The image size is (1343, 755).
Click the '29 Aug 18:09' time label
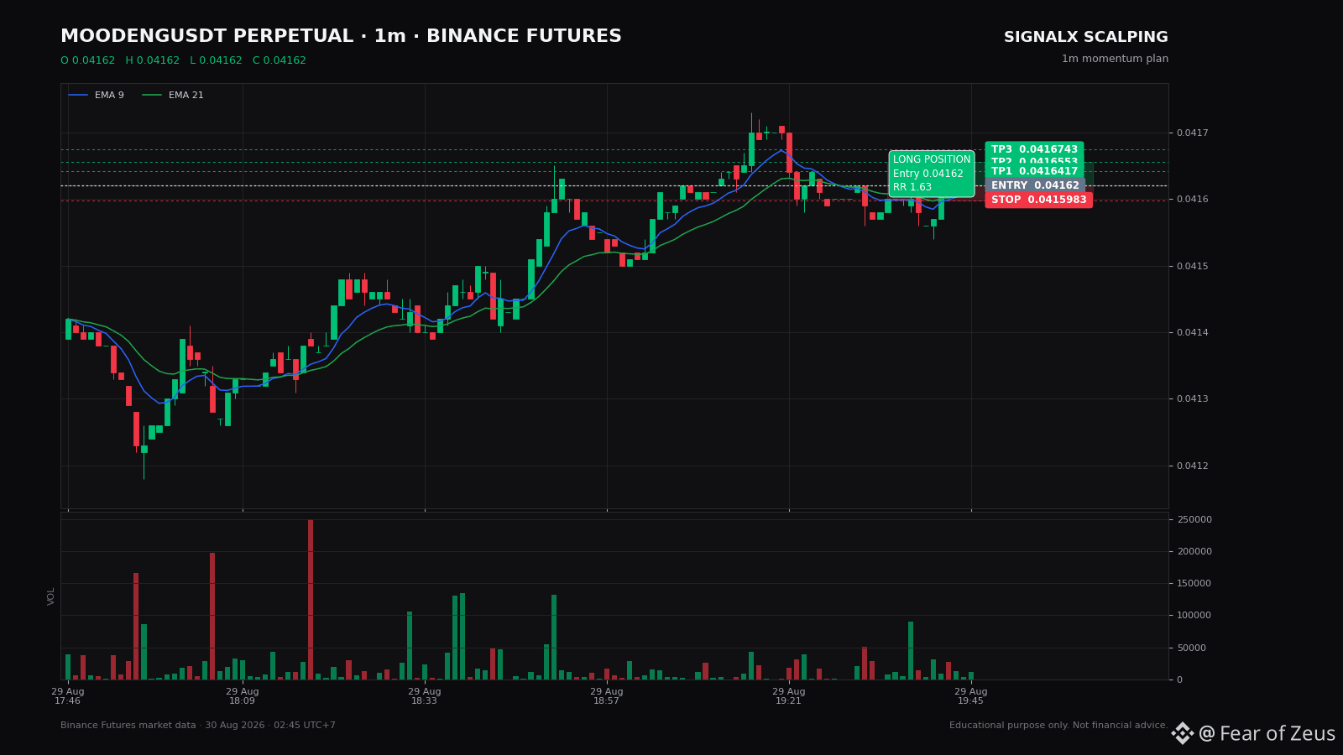coord(243,696)
